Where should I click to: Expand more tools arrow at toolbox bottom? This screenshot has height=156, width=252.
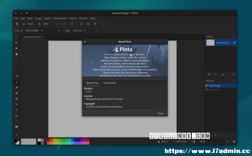[16, 135]
